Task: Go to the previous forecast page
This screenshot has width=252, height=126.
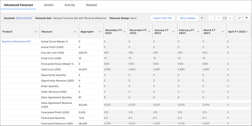Action: click(211, 18)
